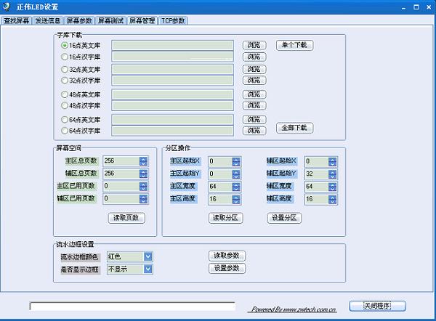The height and width of the screenshot is (321, 436).
Task: Select the 64点汉字库 radio button
Action: click(x=65, y=131)
